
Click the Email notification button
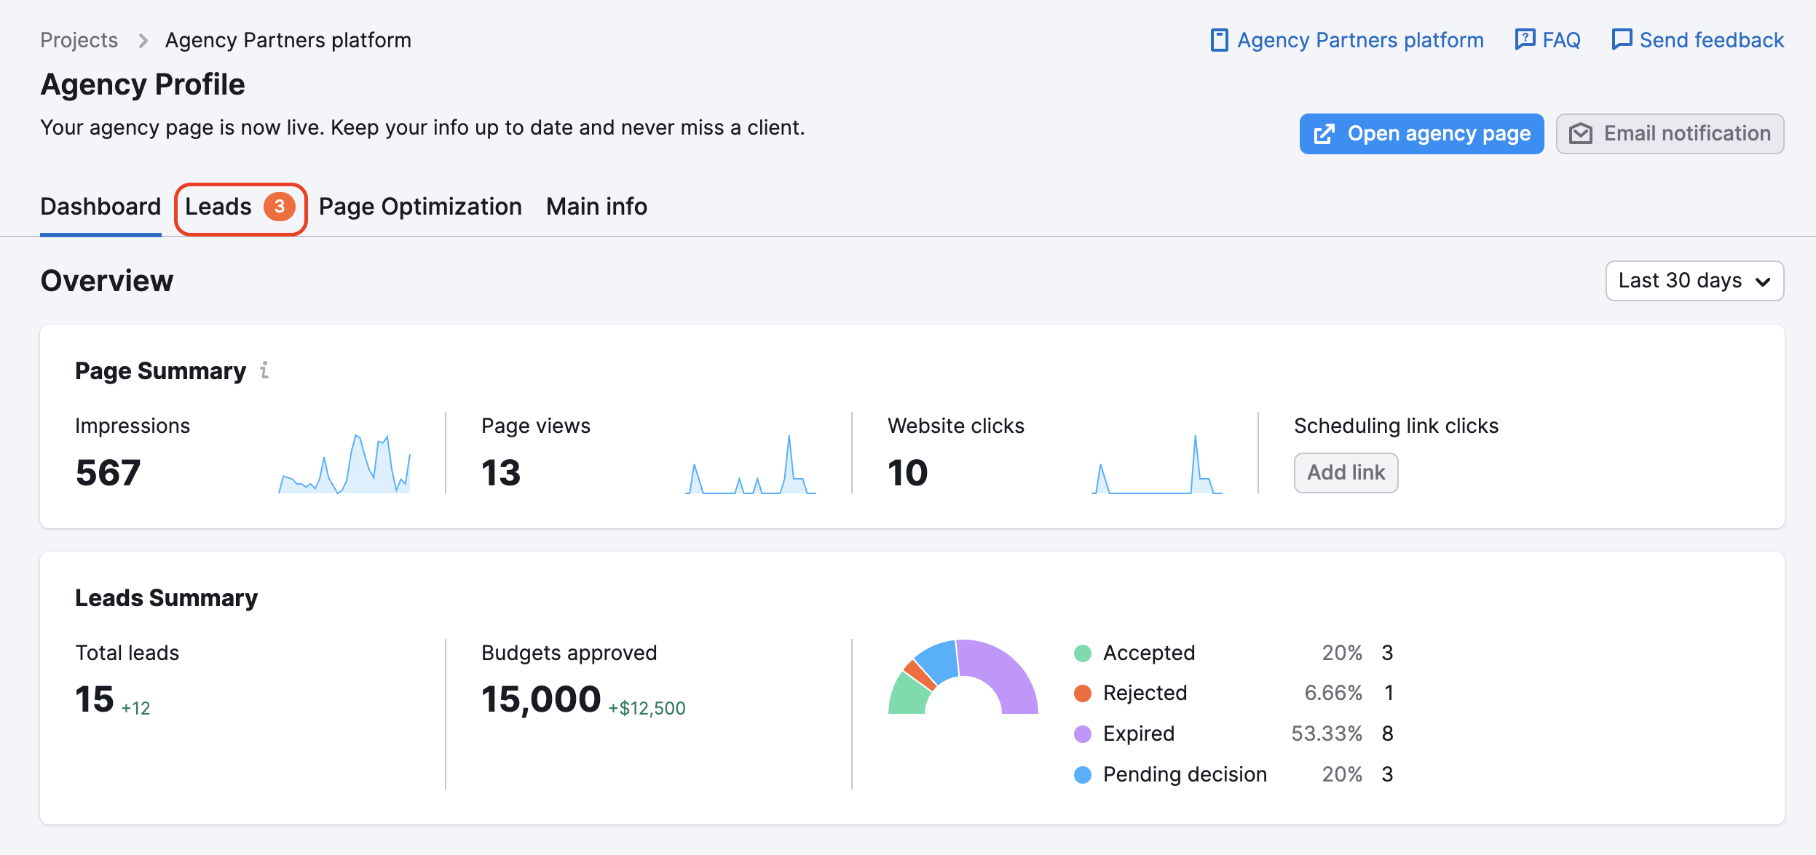pos(1670,134)
